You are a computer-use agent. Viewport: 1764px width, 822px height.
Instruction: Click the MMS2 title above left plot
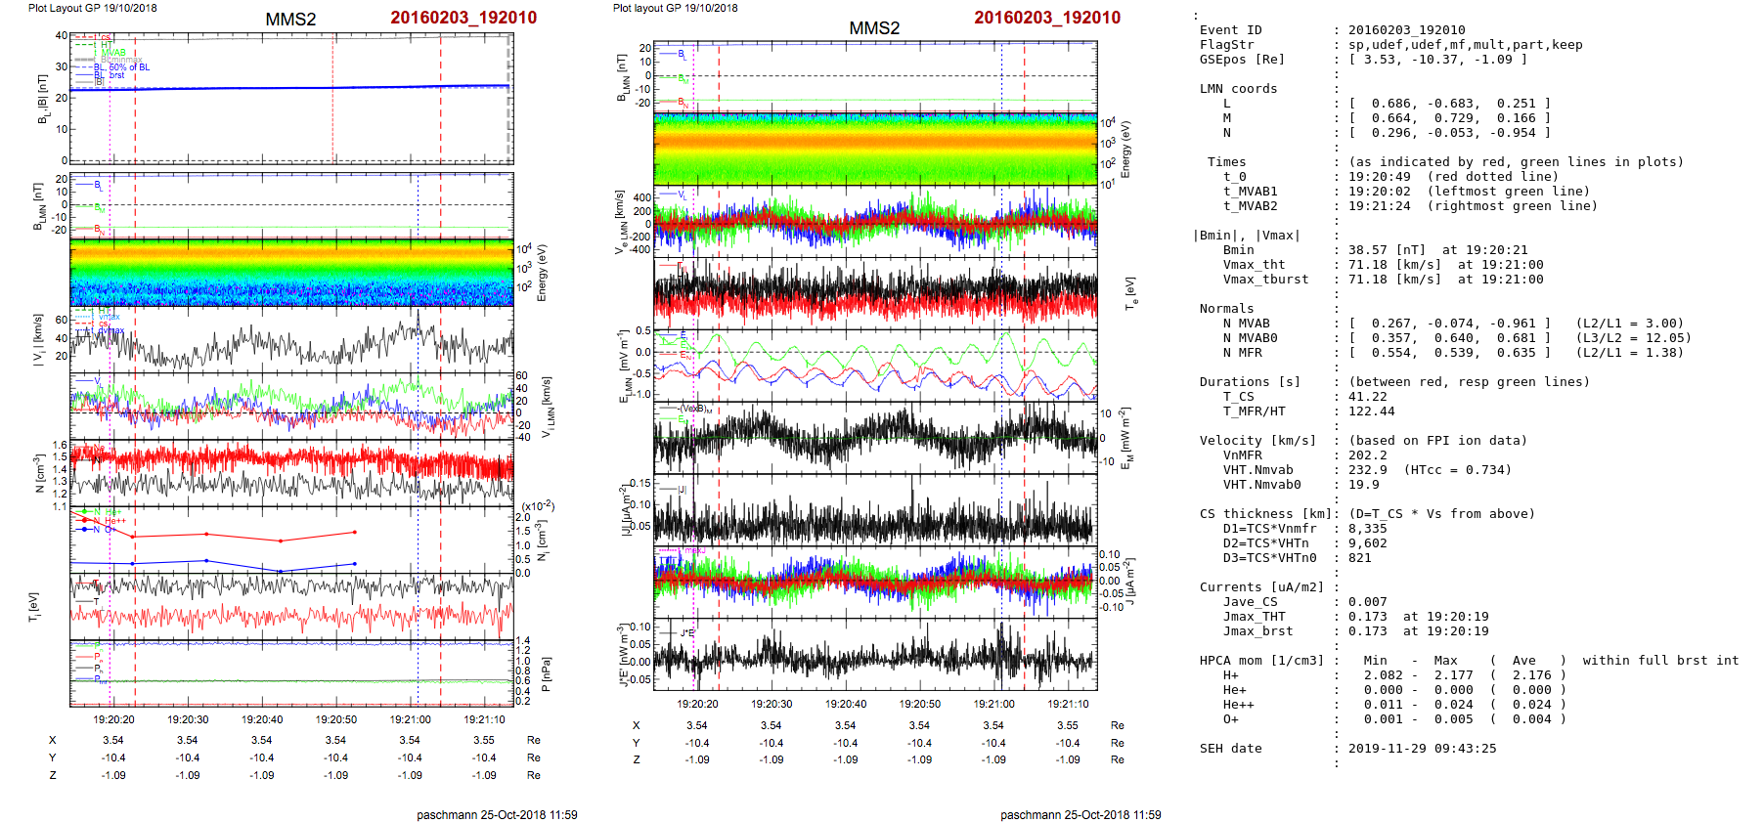[290, 20]
